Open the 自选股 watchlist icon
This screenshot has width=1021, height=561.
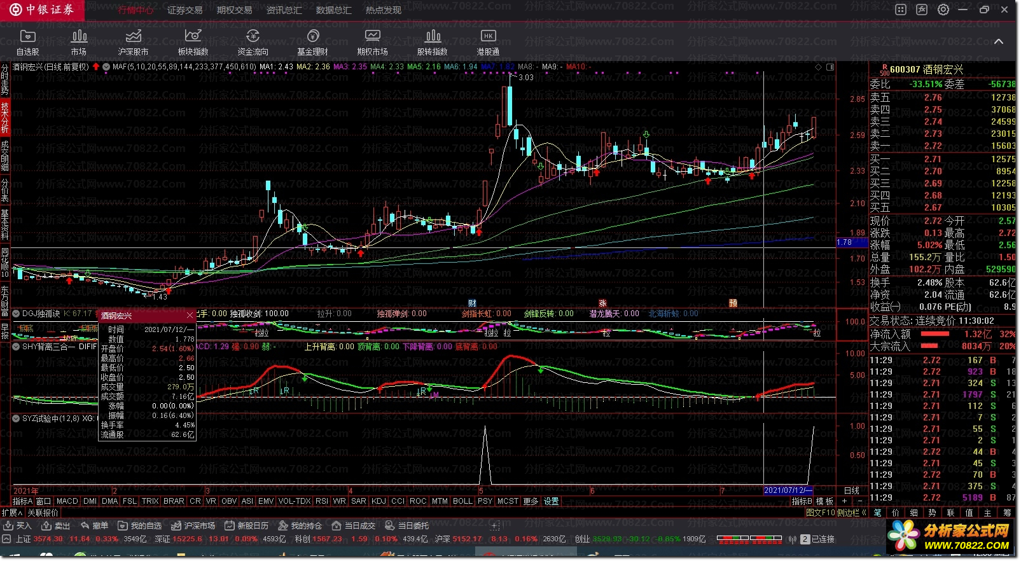point(27,42)
